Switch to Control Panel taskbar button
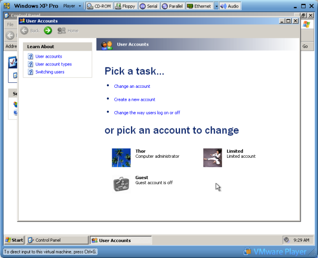This screenshot has height=258, width=318. pyautogui.click(x=57, y=240)
